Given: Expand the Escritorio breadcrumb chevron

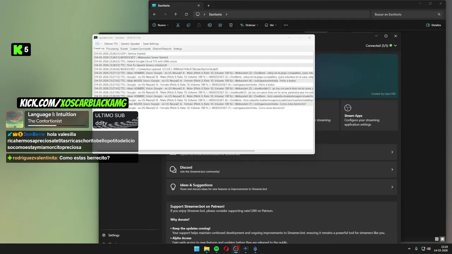Looking at the screenshot, I should click(x=226, y=14).
